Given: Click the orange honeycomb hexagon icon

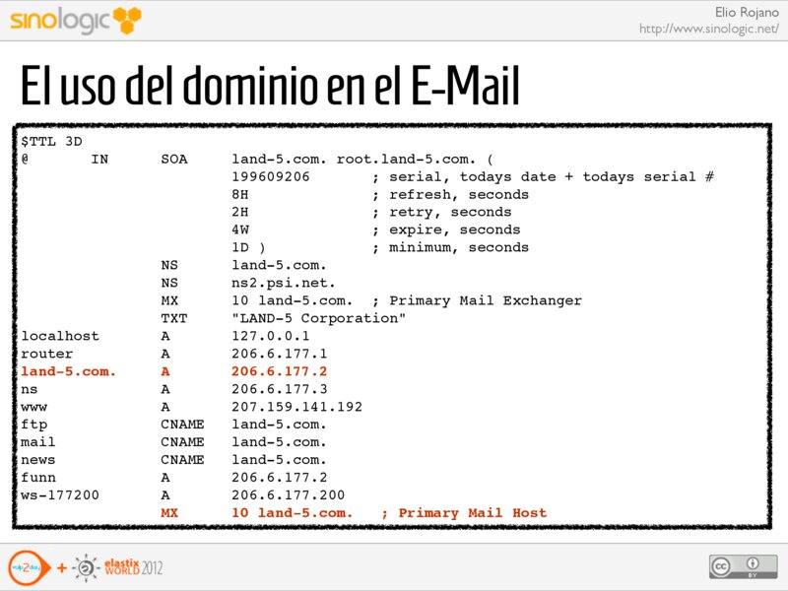Looking at the screenshot, I should click(127, 19).
